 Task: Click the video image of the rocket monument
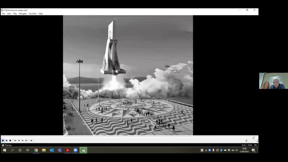[x=128, y=75]
